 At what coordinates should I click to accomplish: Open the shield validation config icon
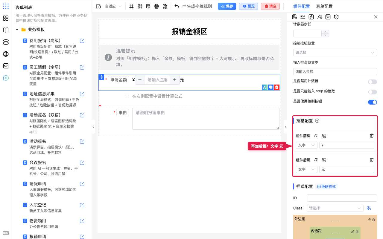point(336,17)
